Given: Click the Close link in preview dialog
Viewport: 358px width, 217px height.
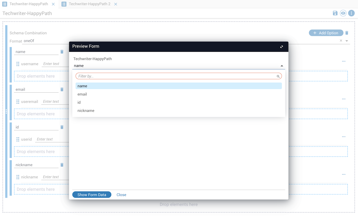Looking at the screenshot, I should tap(121, 195).
